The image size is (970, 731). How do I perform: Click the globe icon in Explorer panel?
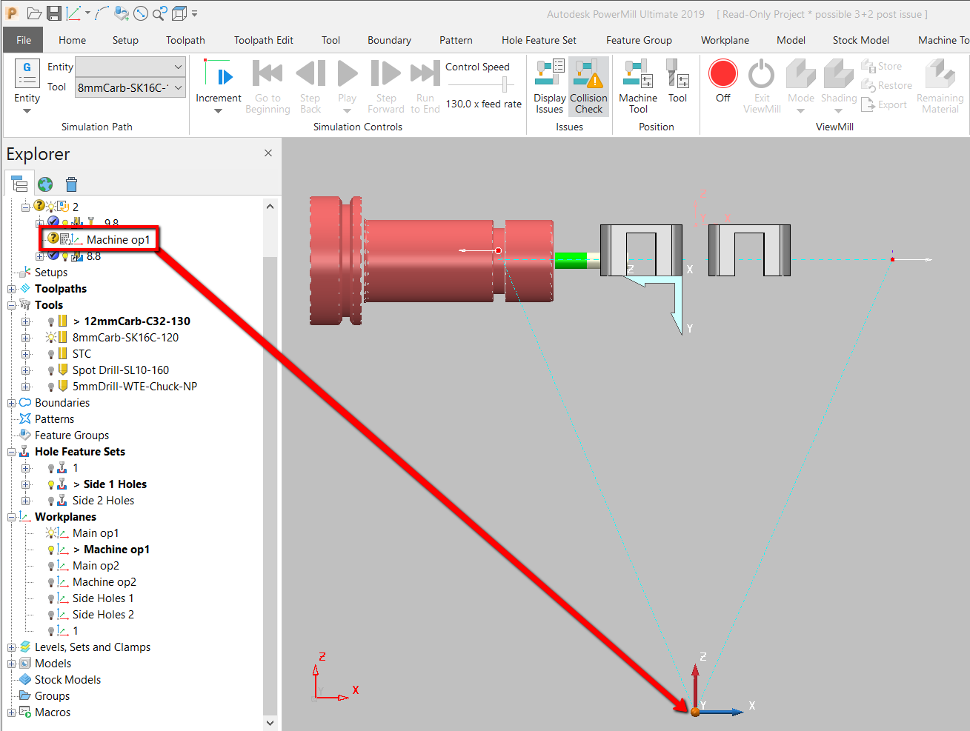pos(45,184)
